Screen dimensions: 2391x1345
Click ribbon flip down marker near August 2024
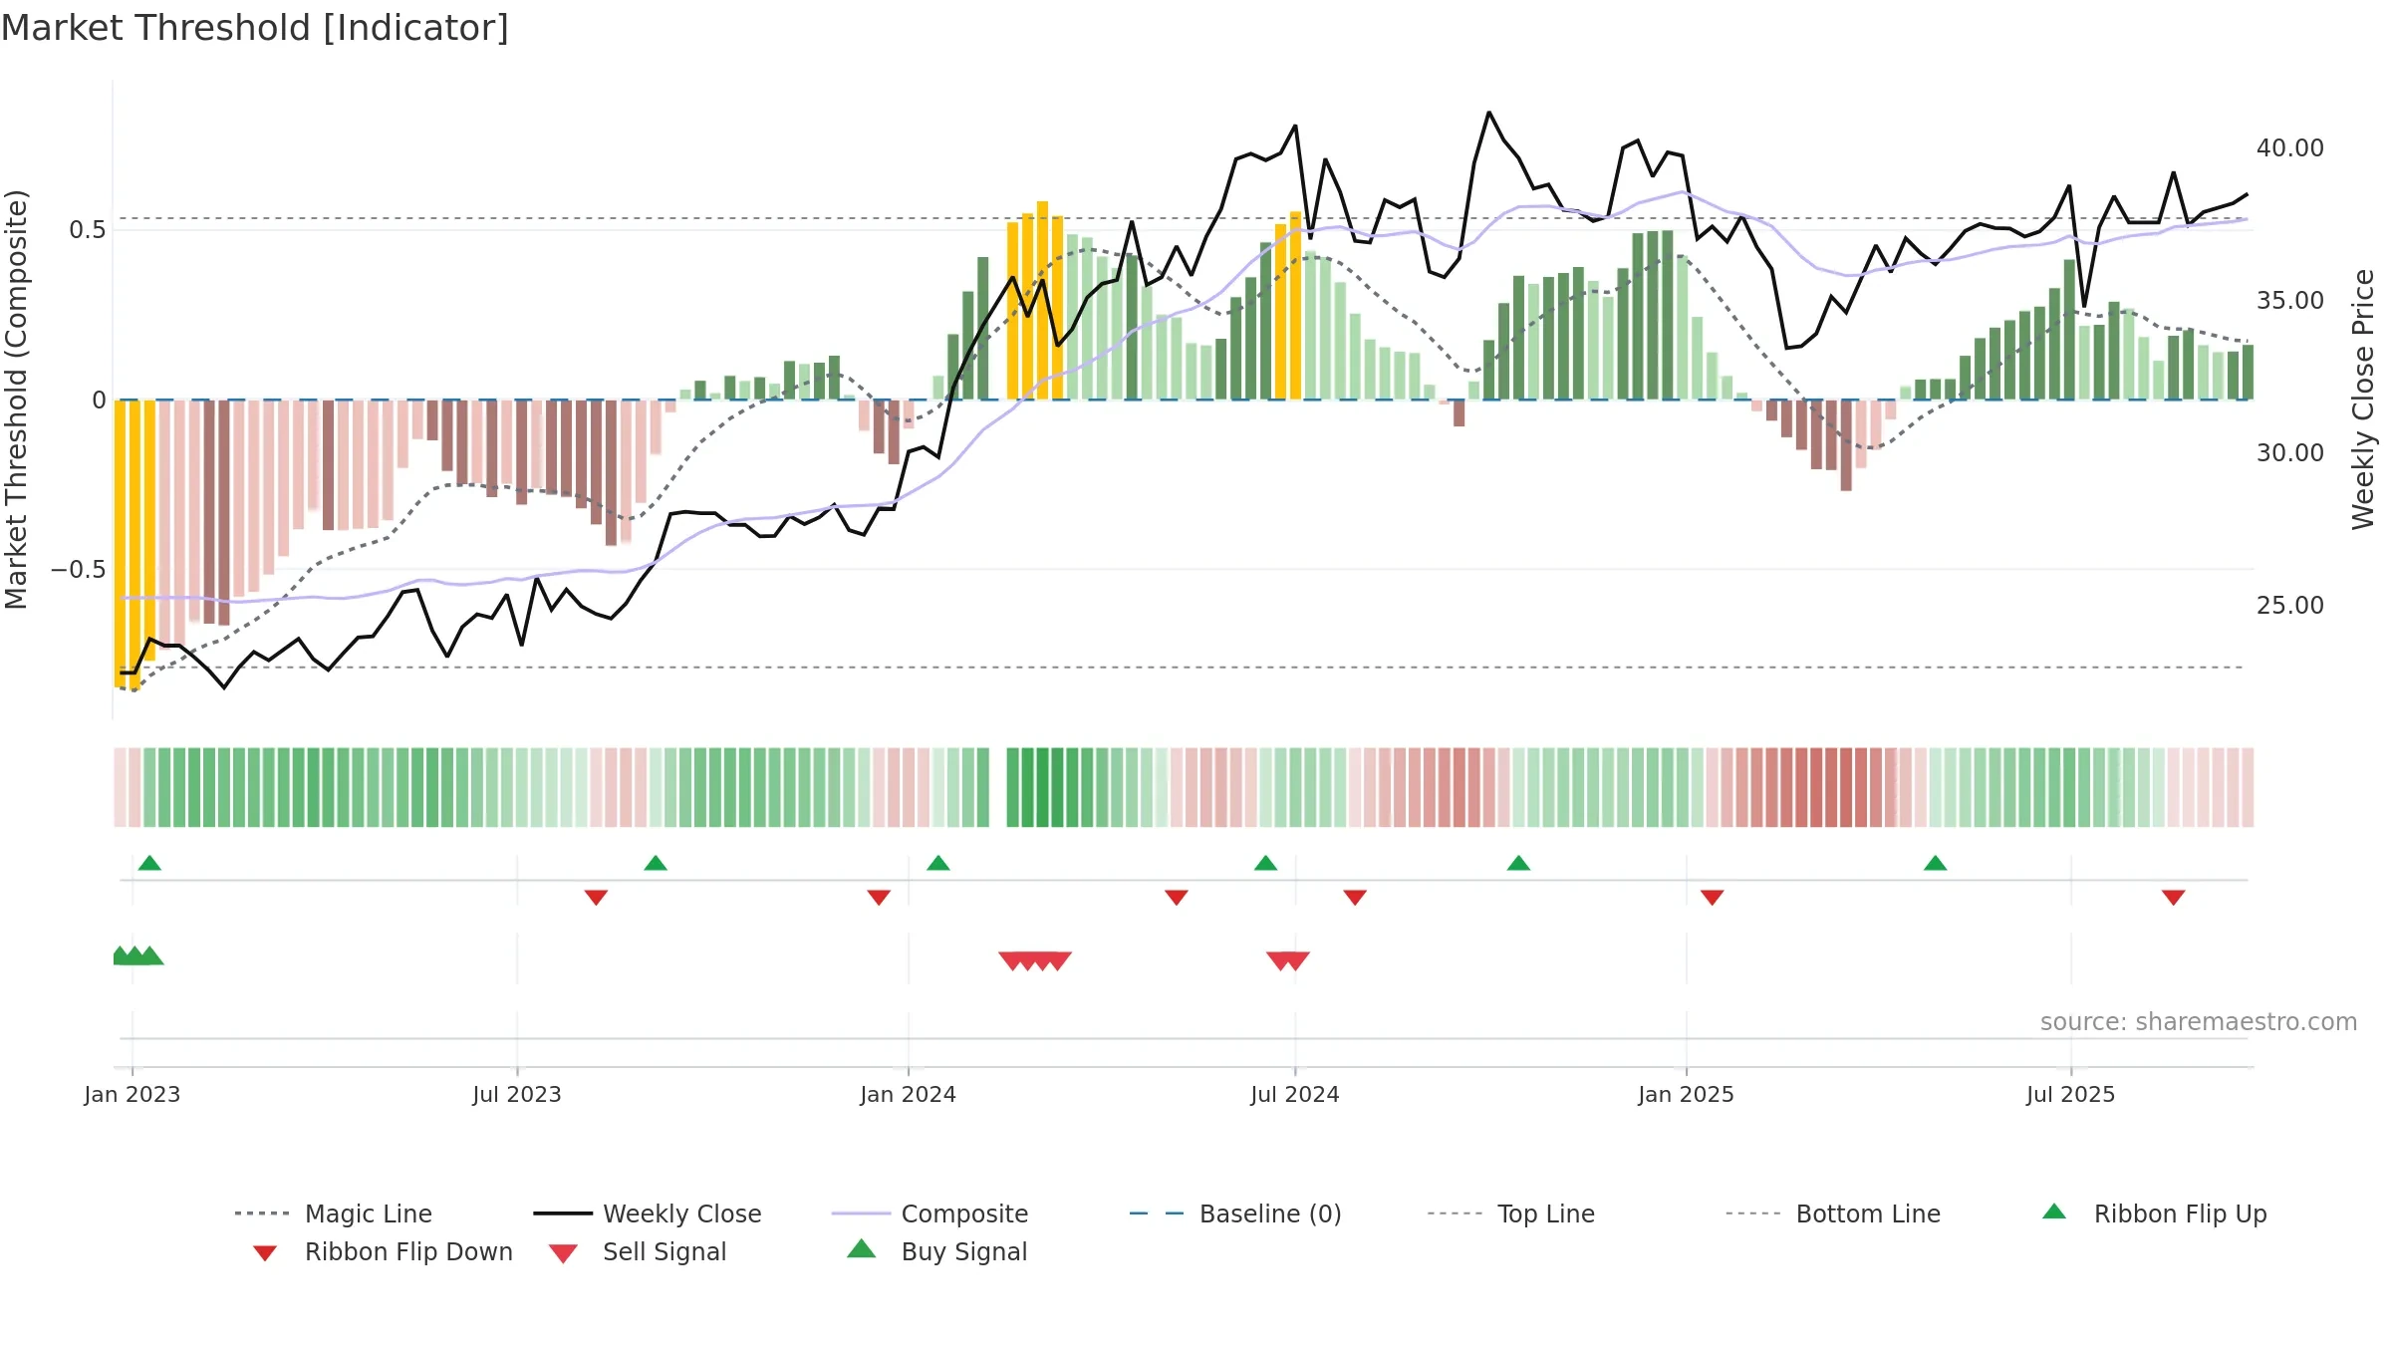tap(1355, 898)
